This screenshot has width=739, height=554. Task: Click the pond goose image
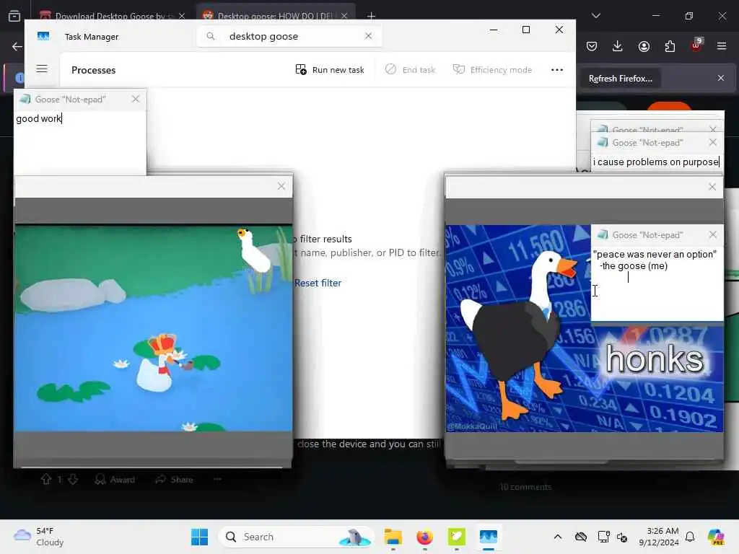pos(154,328)
